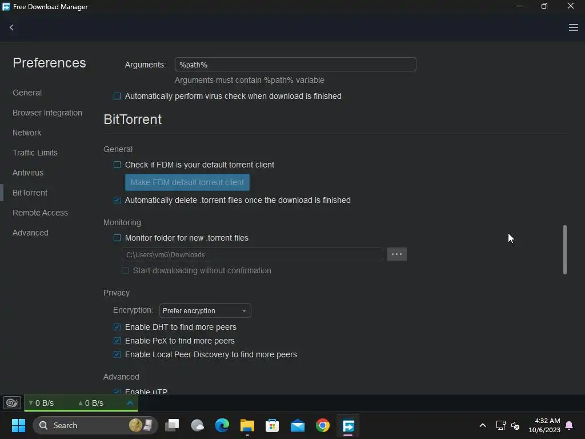Viewport: 585px width, 439px height.
Task: Open the Encryption dropdown
Action: coord(205,310)
